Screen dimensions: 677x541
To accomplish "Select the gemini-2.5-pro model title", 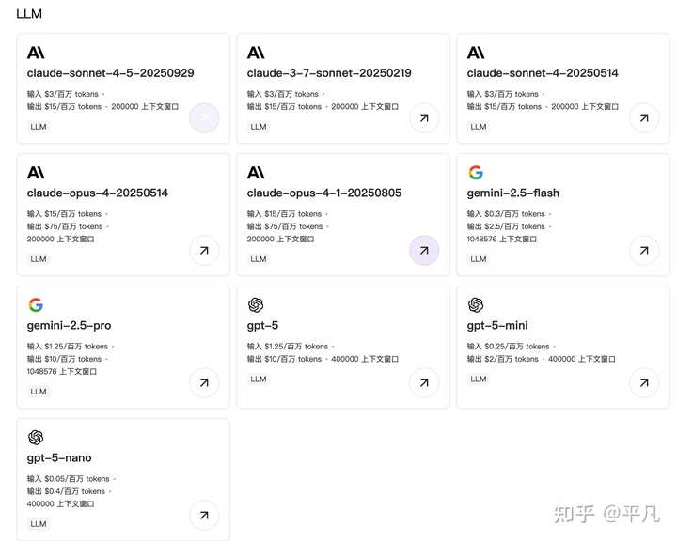I will pos(69,326).
